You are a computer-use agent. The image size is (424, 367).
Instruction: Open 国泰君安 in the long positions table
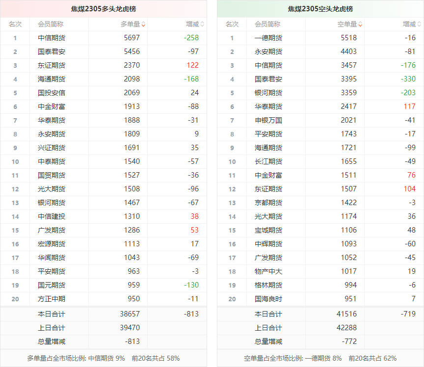pos(52,52)
